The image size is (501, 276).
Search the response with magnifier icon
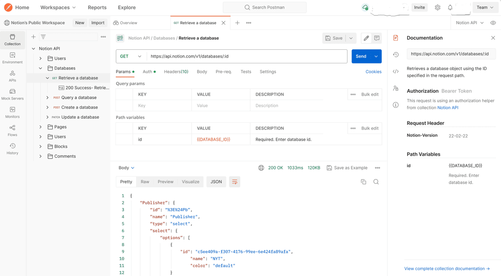[376, 182]
